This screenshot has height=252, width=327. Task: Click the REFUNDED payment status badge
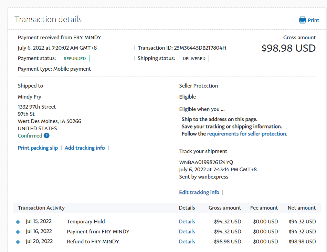pyautogui.click(x=75, y=59)
